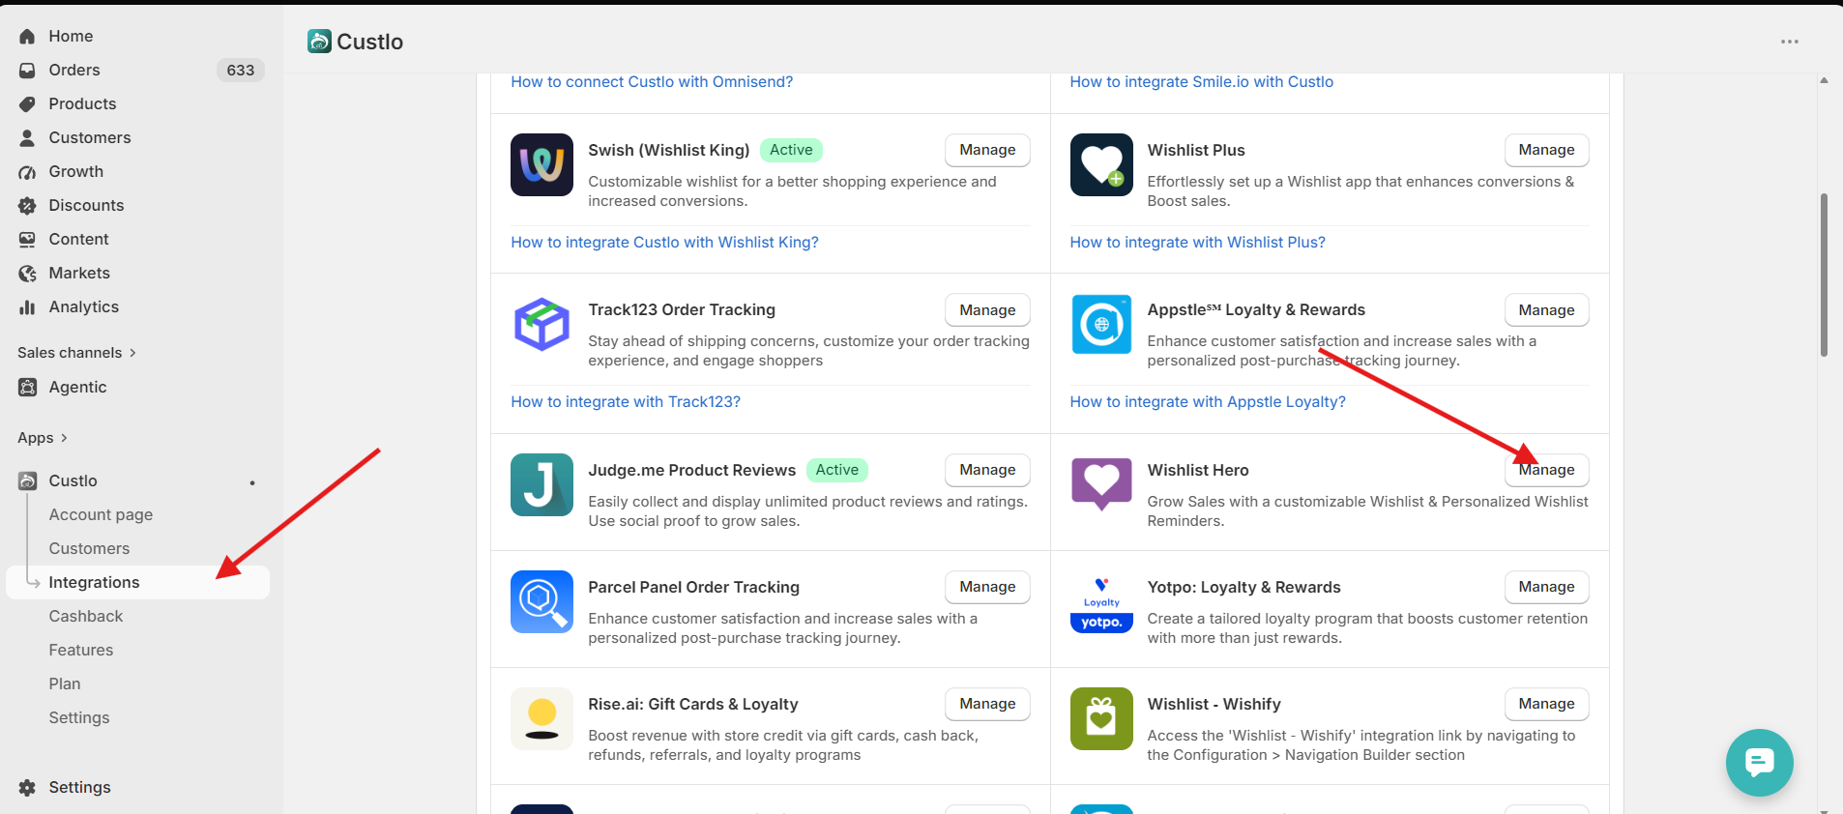Manage Rise.ai Gift Cards integration
The width and height of the screenshot is (1843, 814).
tap(987, 704)
